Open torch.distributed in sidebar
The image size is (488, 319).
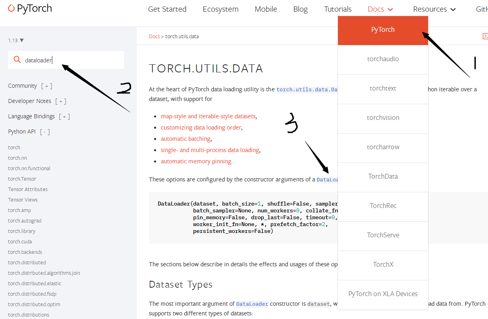click(x=27, y=263)
